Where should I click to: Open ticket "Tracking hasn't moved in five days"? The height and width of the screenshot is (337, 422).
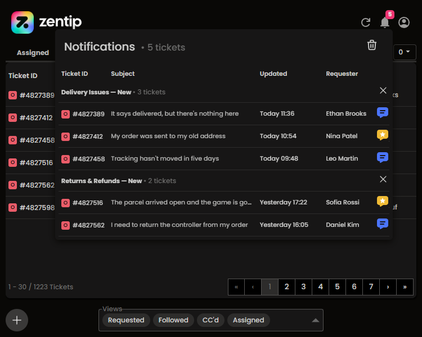click(165, 158)
